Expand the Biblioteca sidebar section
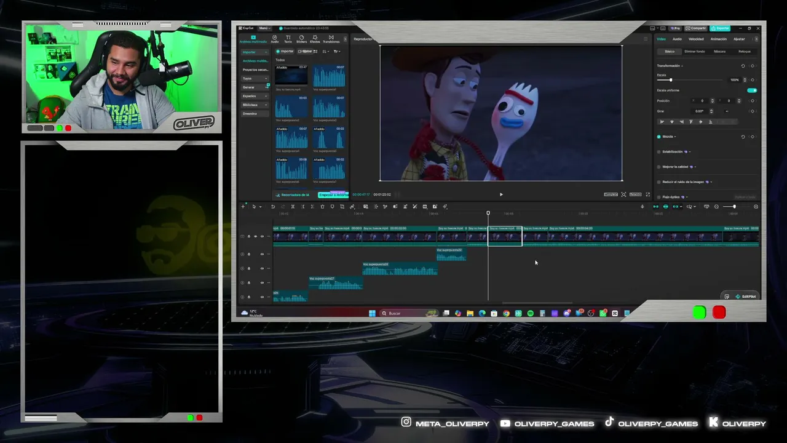 [255, 105]
